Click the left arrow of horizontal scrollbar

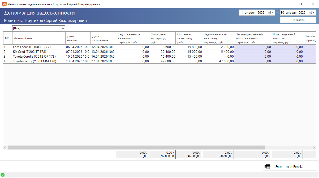pos(5,147)
